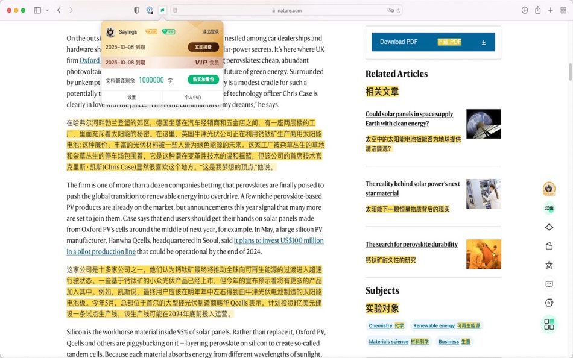
Task: Open the 设置 settings tab in popup
Action: pyautogui.click(x=131, y=97)
